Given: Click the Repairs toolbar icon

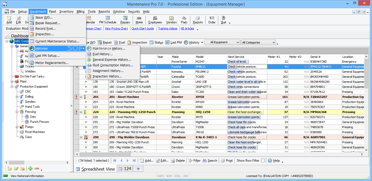Looking at the screenshot, I should click(125, 20).
